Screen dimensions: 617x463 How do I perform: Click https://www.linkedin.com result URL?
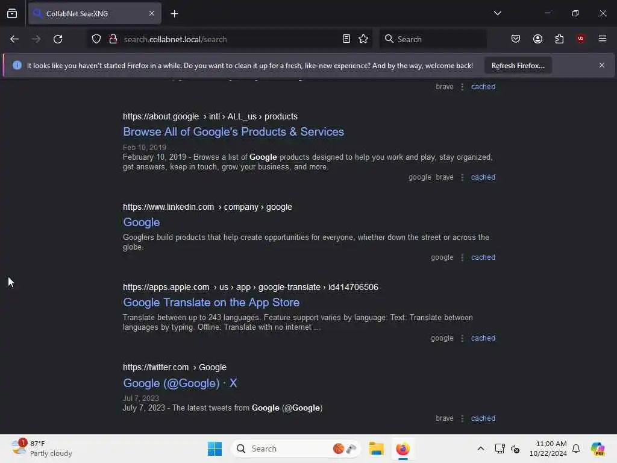[207, 207]
